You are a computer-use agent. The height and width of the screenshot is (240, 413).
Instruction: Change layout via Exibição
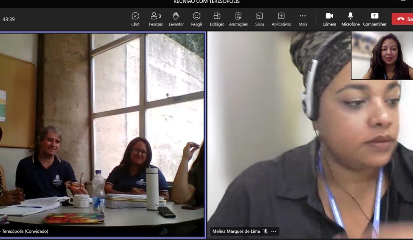tap(217, 19)
